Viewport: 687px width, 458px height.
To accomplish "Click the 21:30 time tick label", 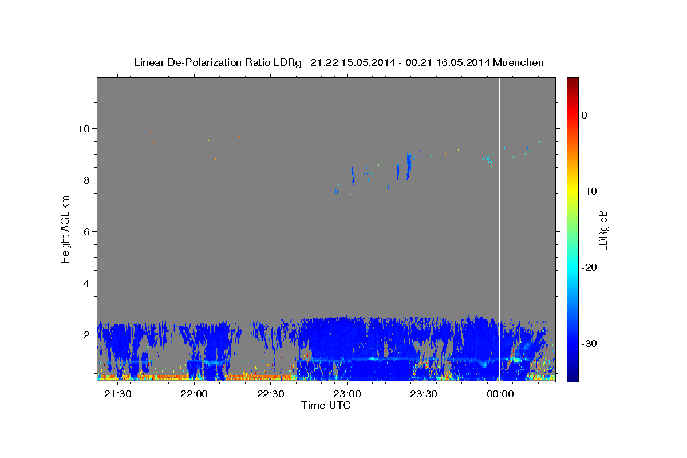I will (118, 394).
